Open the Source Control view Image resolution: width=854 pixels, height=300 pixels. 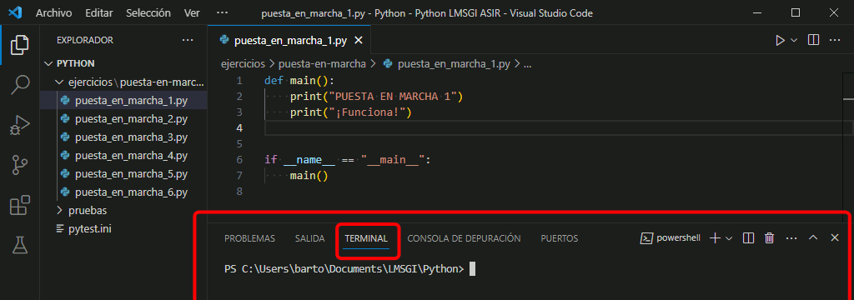pos(20,166)
